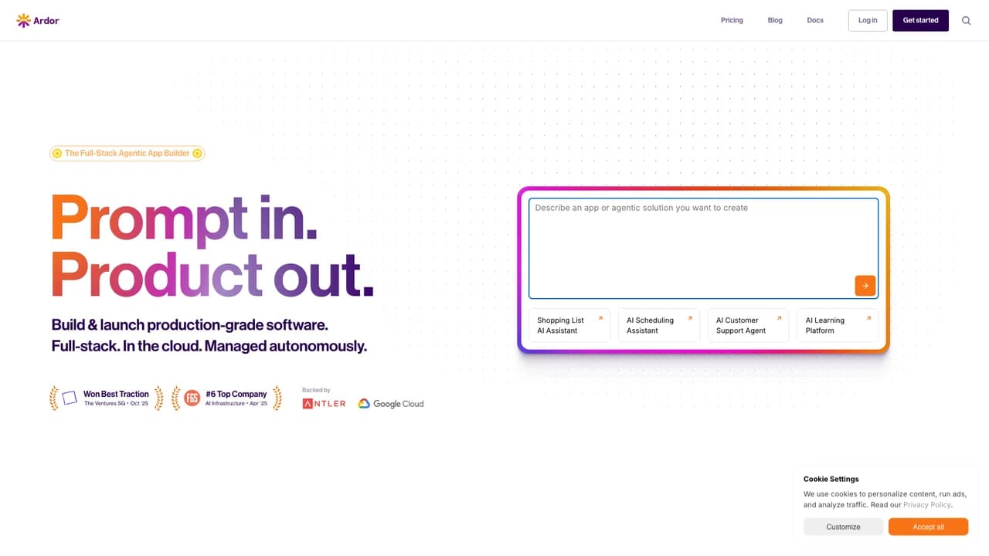The image size is (989, 556).
Task: Focus the app description text box
Action: [703, 248]
